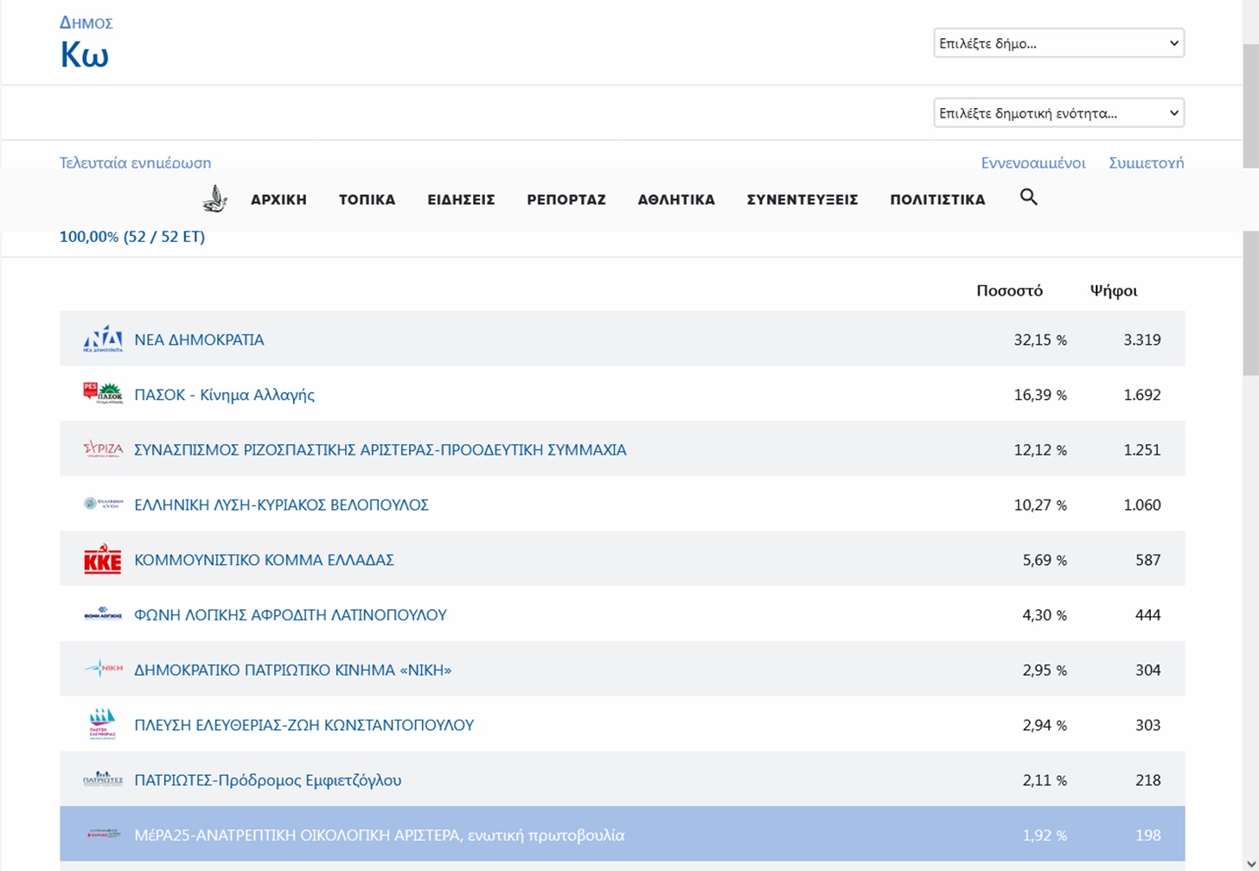Open the ΣΥΝΕΝΤΕΥΞΕΙΣ menu item

[x=802, y=200]
